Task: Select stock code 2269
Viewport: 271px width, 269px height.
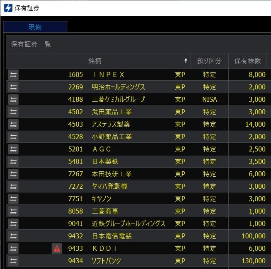Action: [75, 87]
